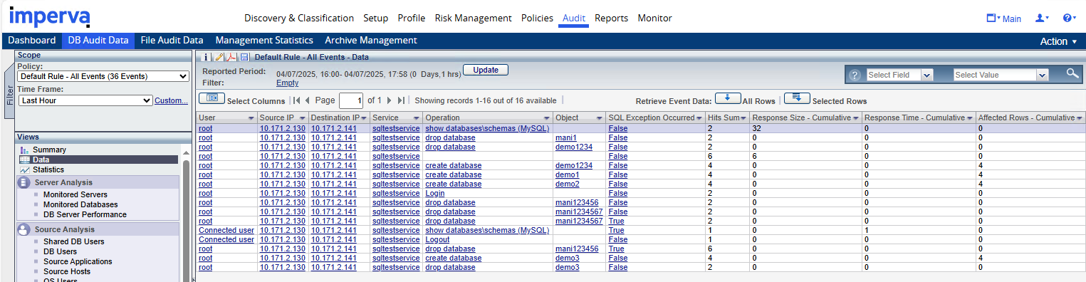Open the Action dropdown menu

[x=1058, y=41]
